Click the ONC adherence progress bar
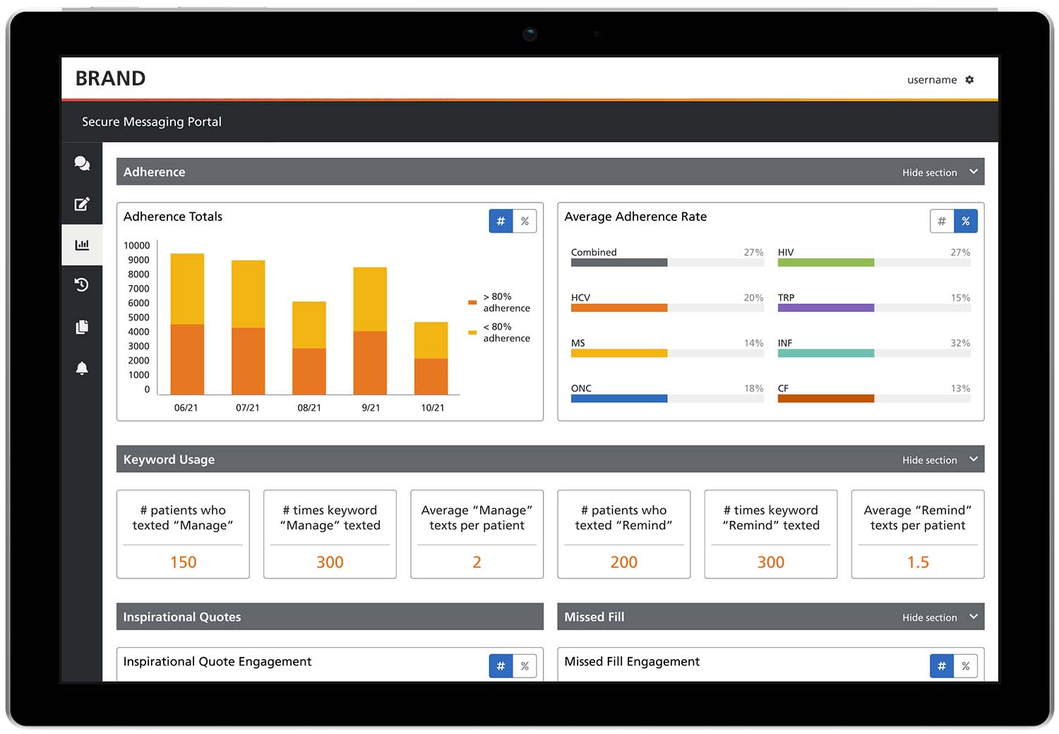1059x734 pixels. (x=667, y=399)
